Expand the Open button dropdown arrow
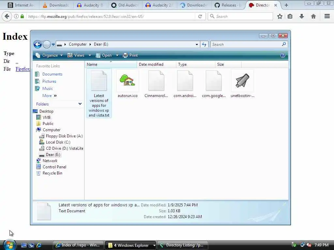334x250 pixels. click(117, 55)
